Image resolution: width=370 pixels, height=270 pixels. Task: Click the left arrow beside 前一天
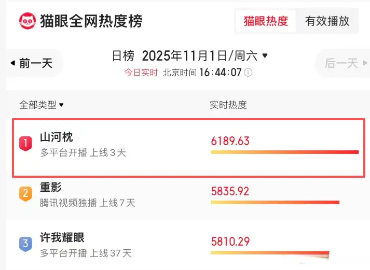coord(12,64)
